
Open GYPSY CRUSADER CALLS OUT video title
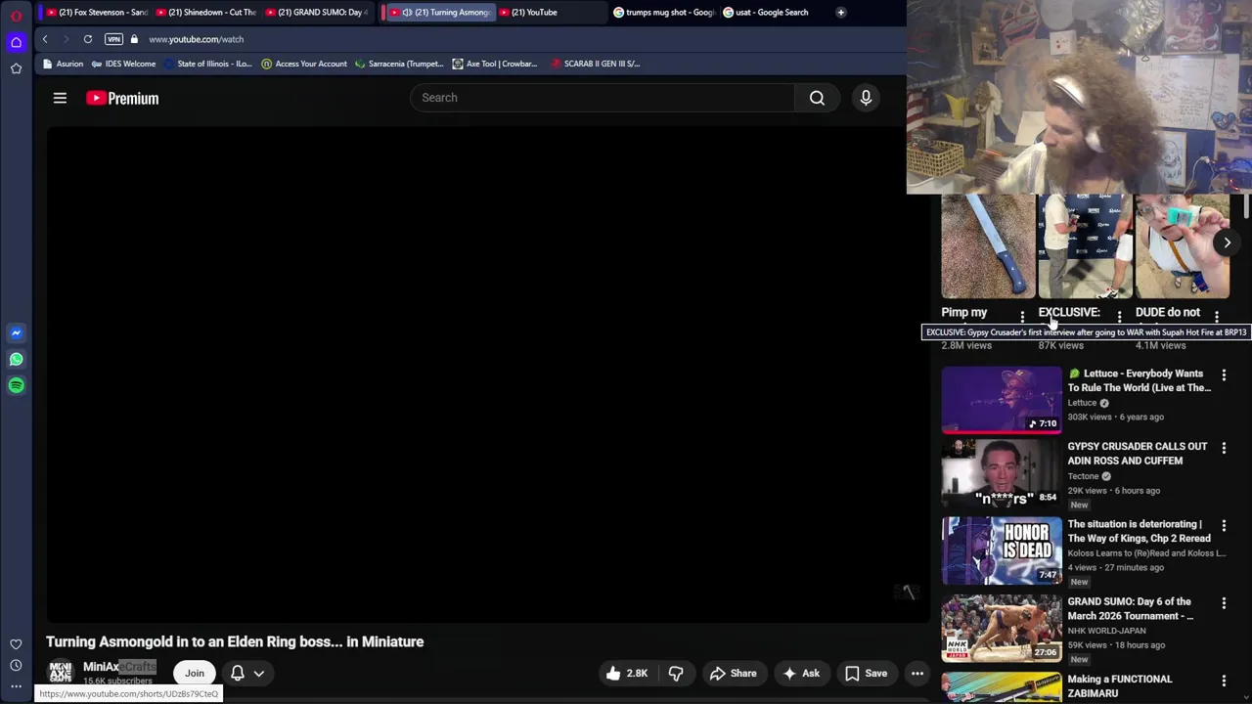click(1138, 454)
